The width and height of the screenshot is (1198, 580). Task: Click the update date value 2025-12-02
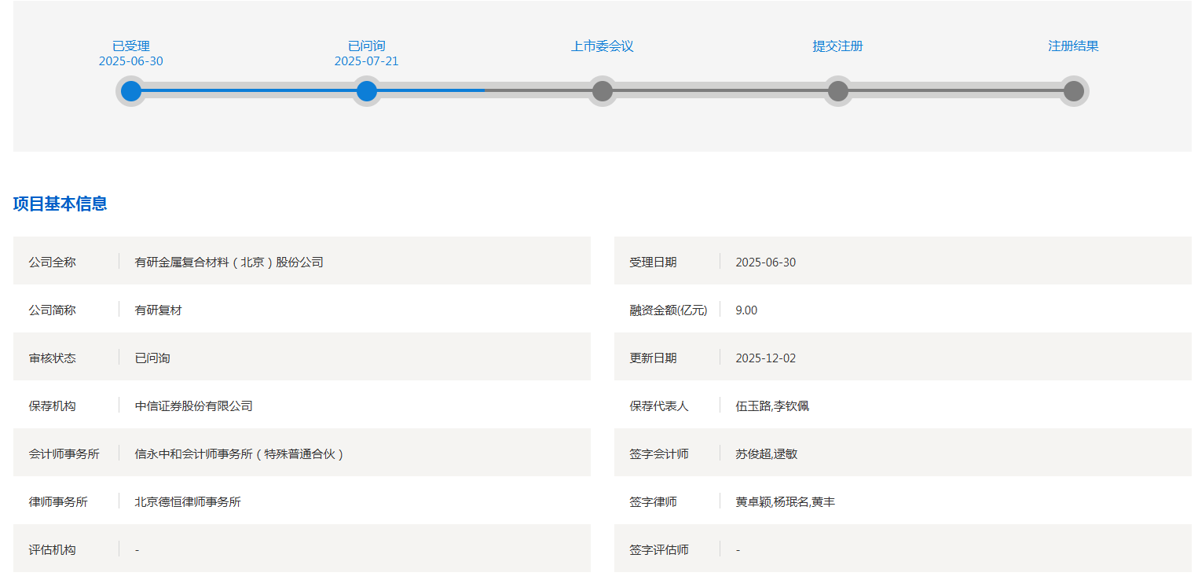765,358
